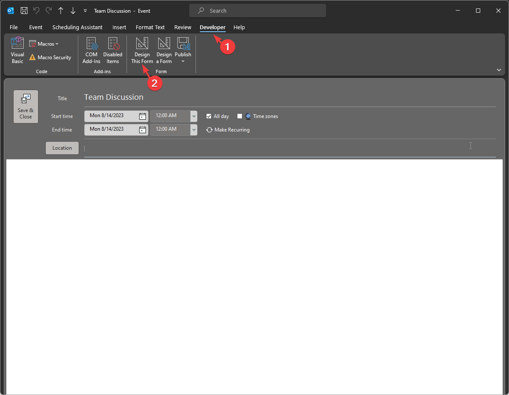Open Disabled Items list
Viewport: 509px width, 395px height.
pos(113,50)
